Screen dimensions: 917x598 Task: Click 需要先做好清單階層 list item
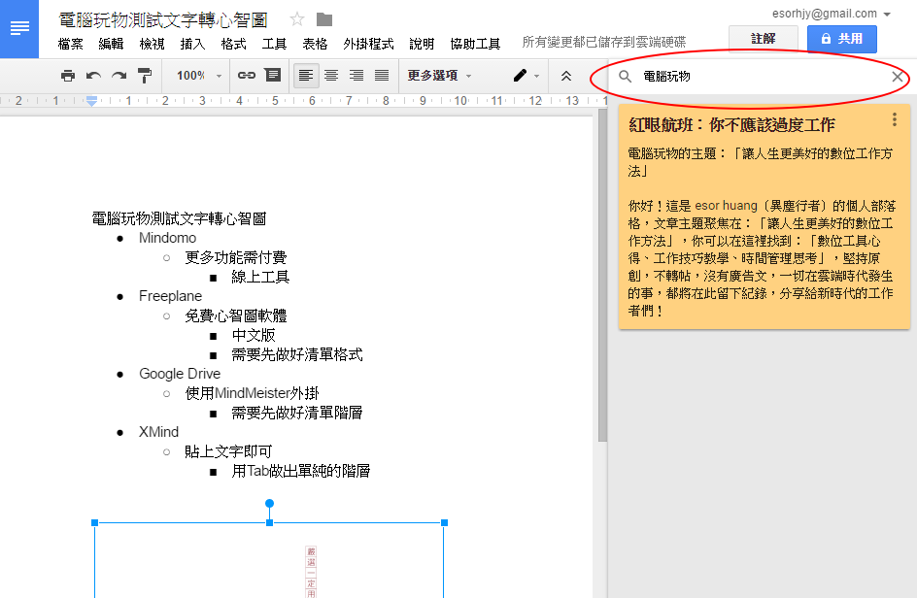297,413
